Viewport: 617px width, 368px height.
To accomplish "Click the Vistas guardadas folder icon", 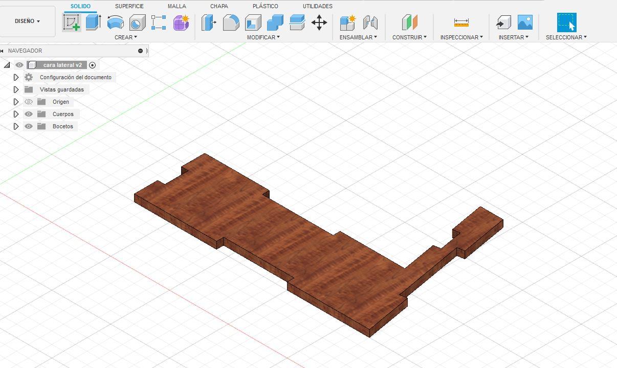I will click(x=29, y=89).
